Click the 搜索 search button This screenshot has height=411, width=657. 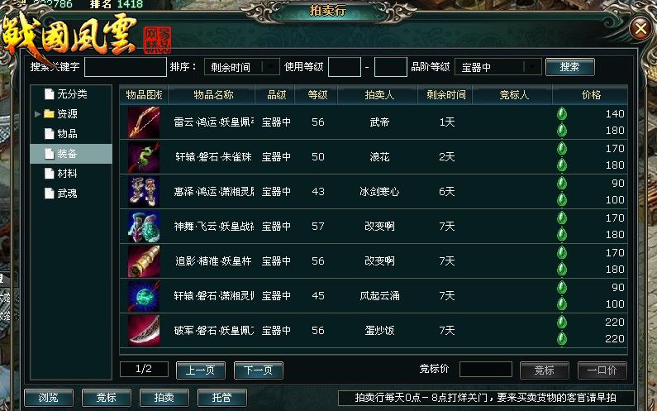[x=570, y=67]
